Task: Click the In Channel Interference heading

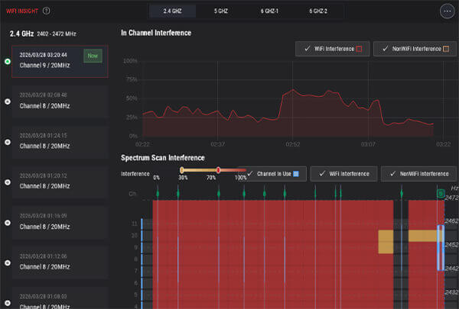Action: [156, 33]
